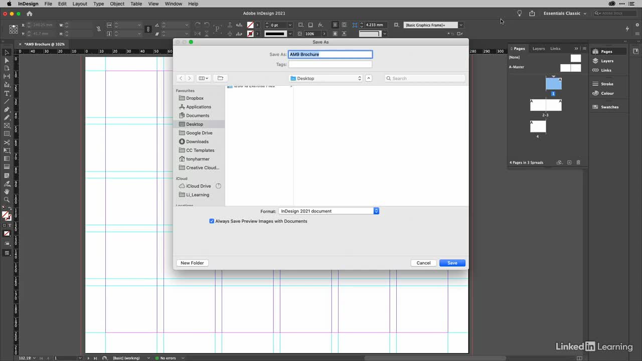Expand more panel tabs double chevron
This screenshot has height=361, width=642.
click(576, 49)
